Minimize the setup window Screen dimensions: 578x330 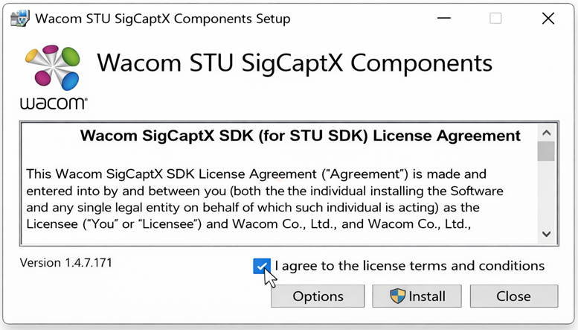(443, 19)
